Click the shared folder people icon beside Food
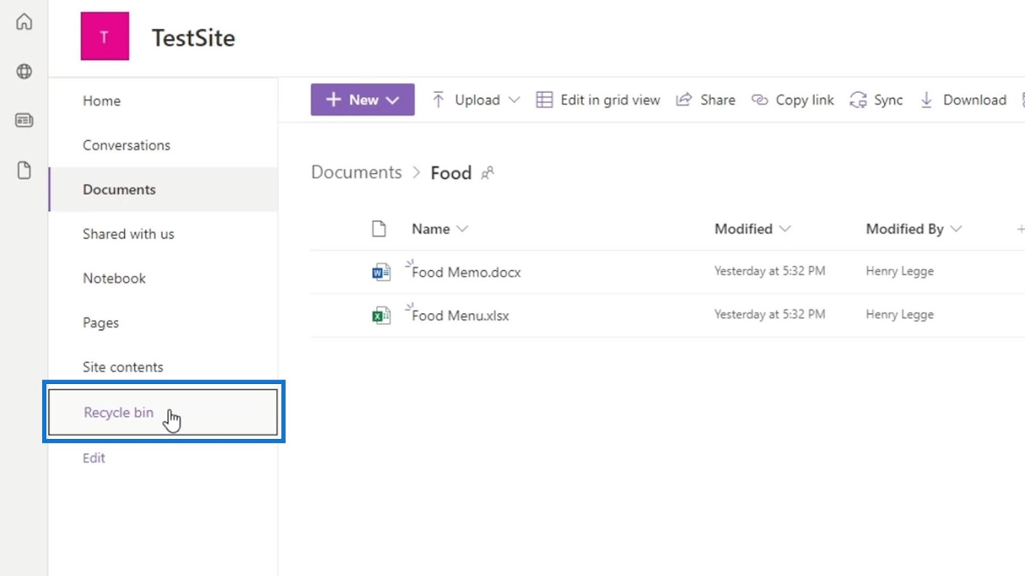 pos(488,173)
